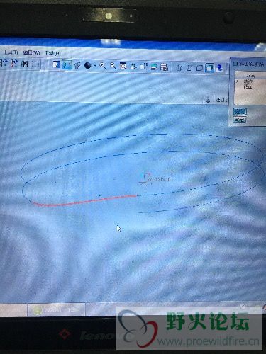Toggle the Orient Mode icon
The width and height of the screenshot is (266, 354).
pos(77,64)
